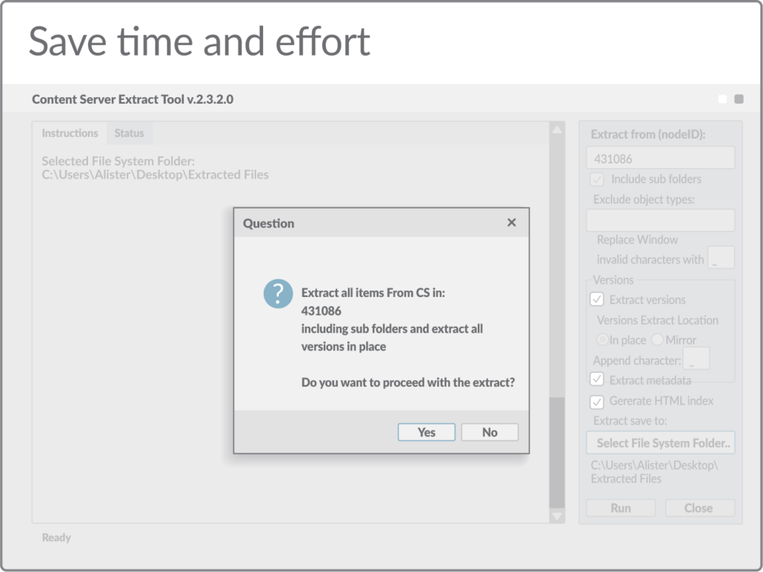Close the Question dialog with the X
763x572 pixels.
pos(511,222)
